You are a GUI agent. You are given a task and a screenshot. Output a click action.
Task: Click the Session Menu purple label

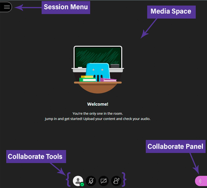click(66, 7)
